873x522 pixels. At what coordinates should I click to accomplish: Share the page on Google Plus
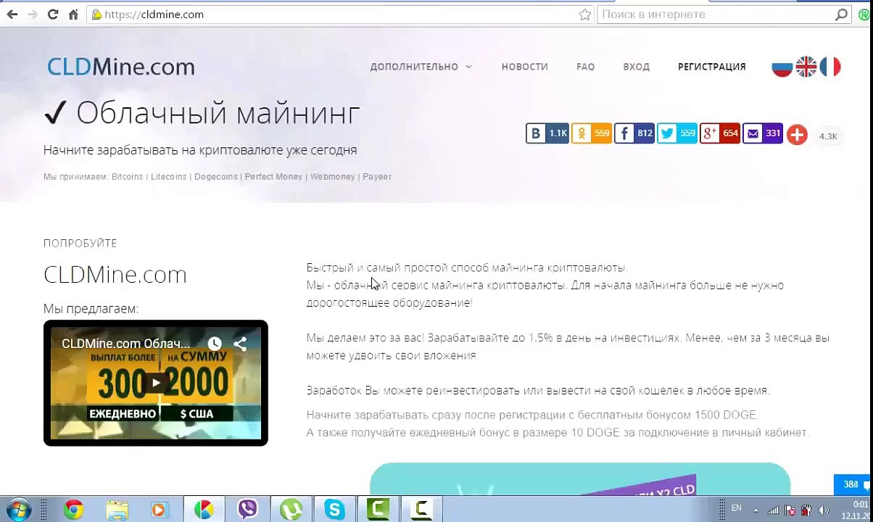(719, 133)
